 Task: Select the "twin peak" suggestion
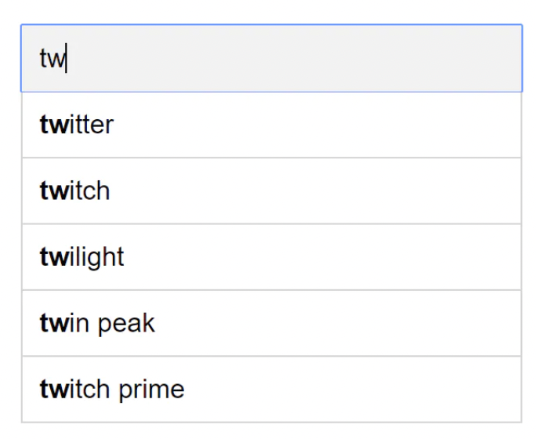[97, 323]
